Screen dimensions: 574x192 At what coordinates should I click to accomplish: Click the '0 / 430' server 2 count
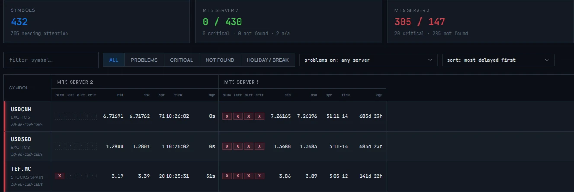pyautogui.click(x=222, y=22)
